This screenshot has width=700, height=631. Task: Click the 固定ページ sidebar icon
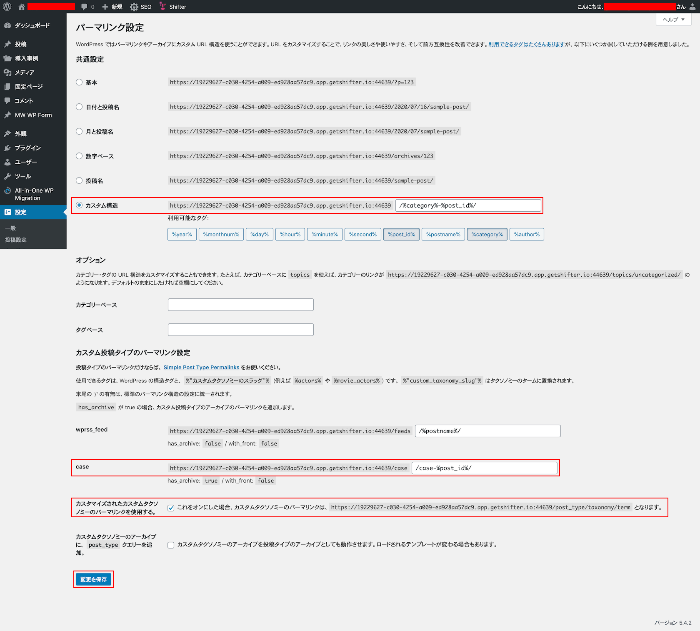pyautogui.click(x=7, y=87)
